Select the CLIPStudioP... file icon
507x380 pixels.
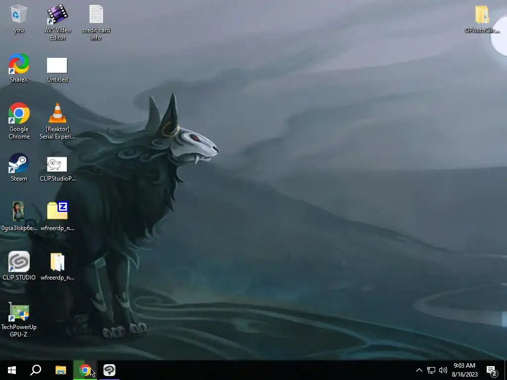(57, 169)
